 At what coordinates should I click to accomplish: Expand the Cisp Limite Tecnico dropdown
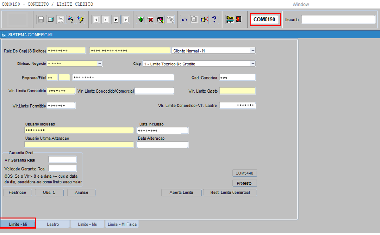click(253, 64)
